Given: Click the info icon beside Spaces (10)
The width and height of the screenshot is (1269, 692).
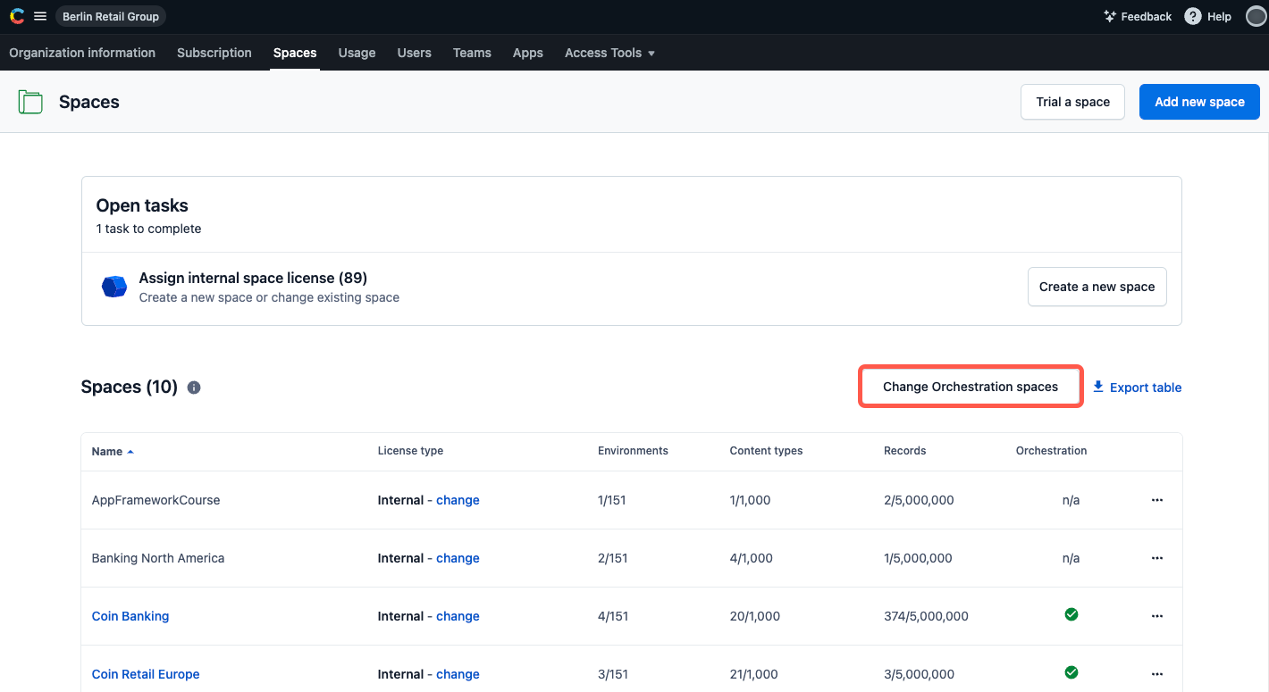Looking at the screenshot, I should [194, 388].
